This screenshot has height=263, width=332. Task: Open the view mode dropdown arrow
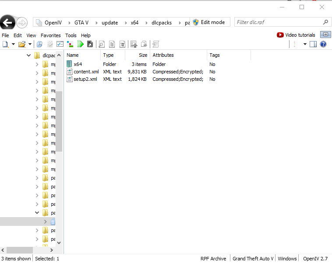tap(305, 44)
